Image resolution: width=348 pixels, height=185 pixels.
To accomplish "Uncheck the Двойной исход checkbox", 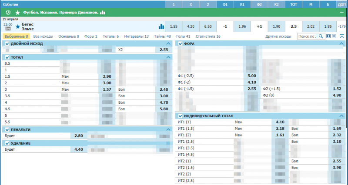I will [7, 44].
